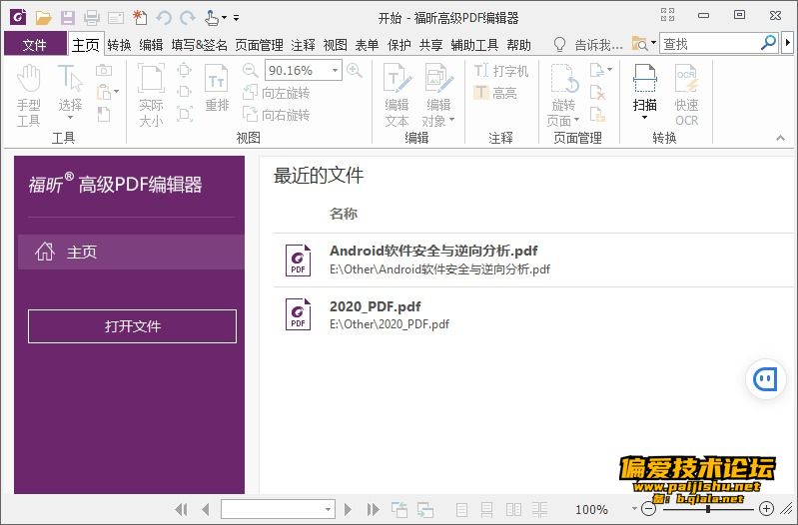
Task: Click the undo arrow icon
Action: click(164, 18)
